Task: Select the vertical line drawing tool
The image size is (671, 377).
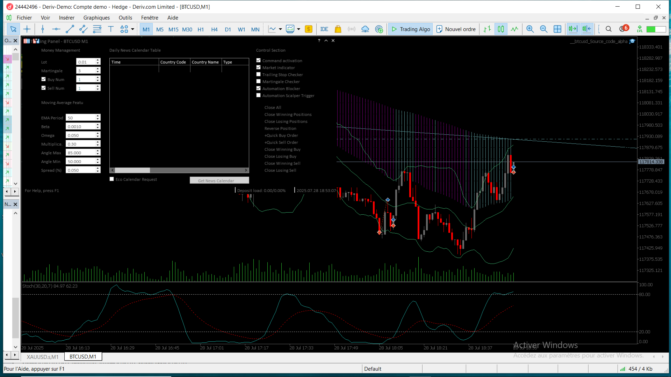Action: click(43, 29)
